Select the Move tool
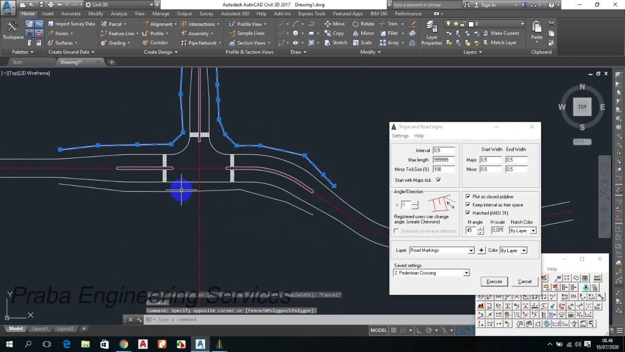This screenshot has height=352, width=625. pos(334,24)
